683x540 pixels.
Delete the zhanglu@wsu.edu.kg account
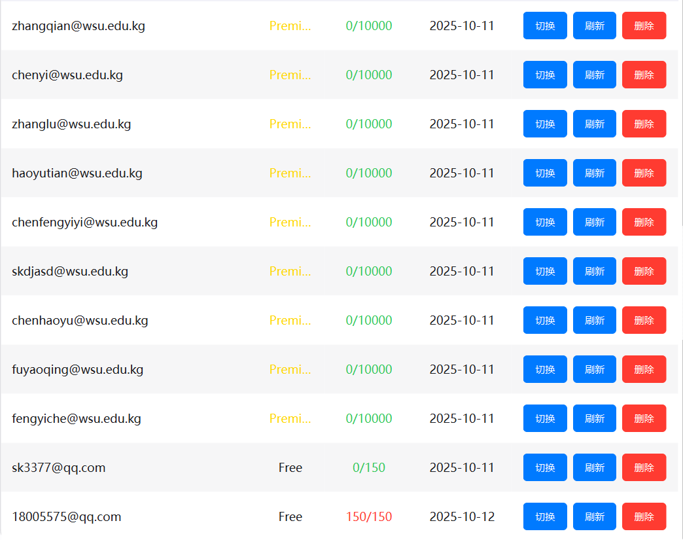click(644, 124)
